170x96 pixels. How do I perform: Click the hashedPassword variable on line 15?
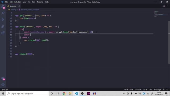(38, 32)
